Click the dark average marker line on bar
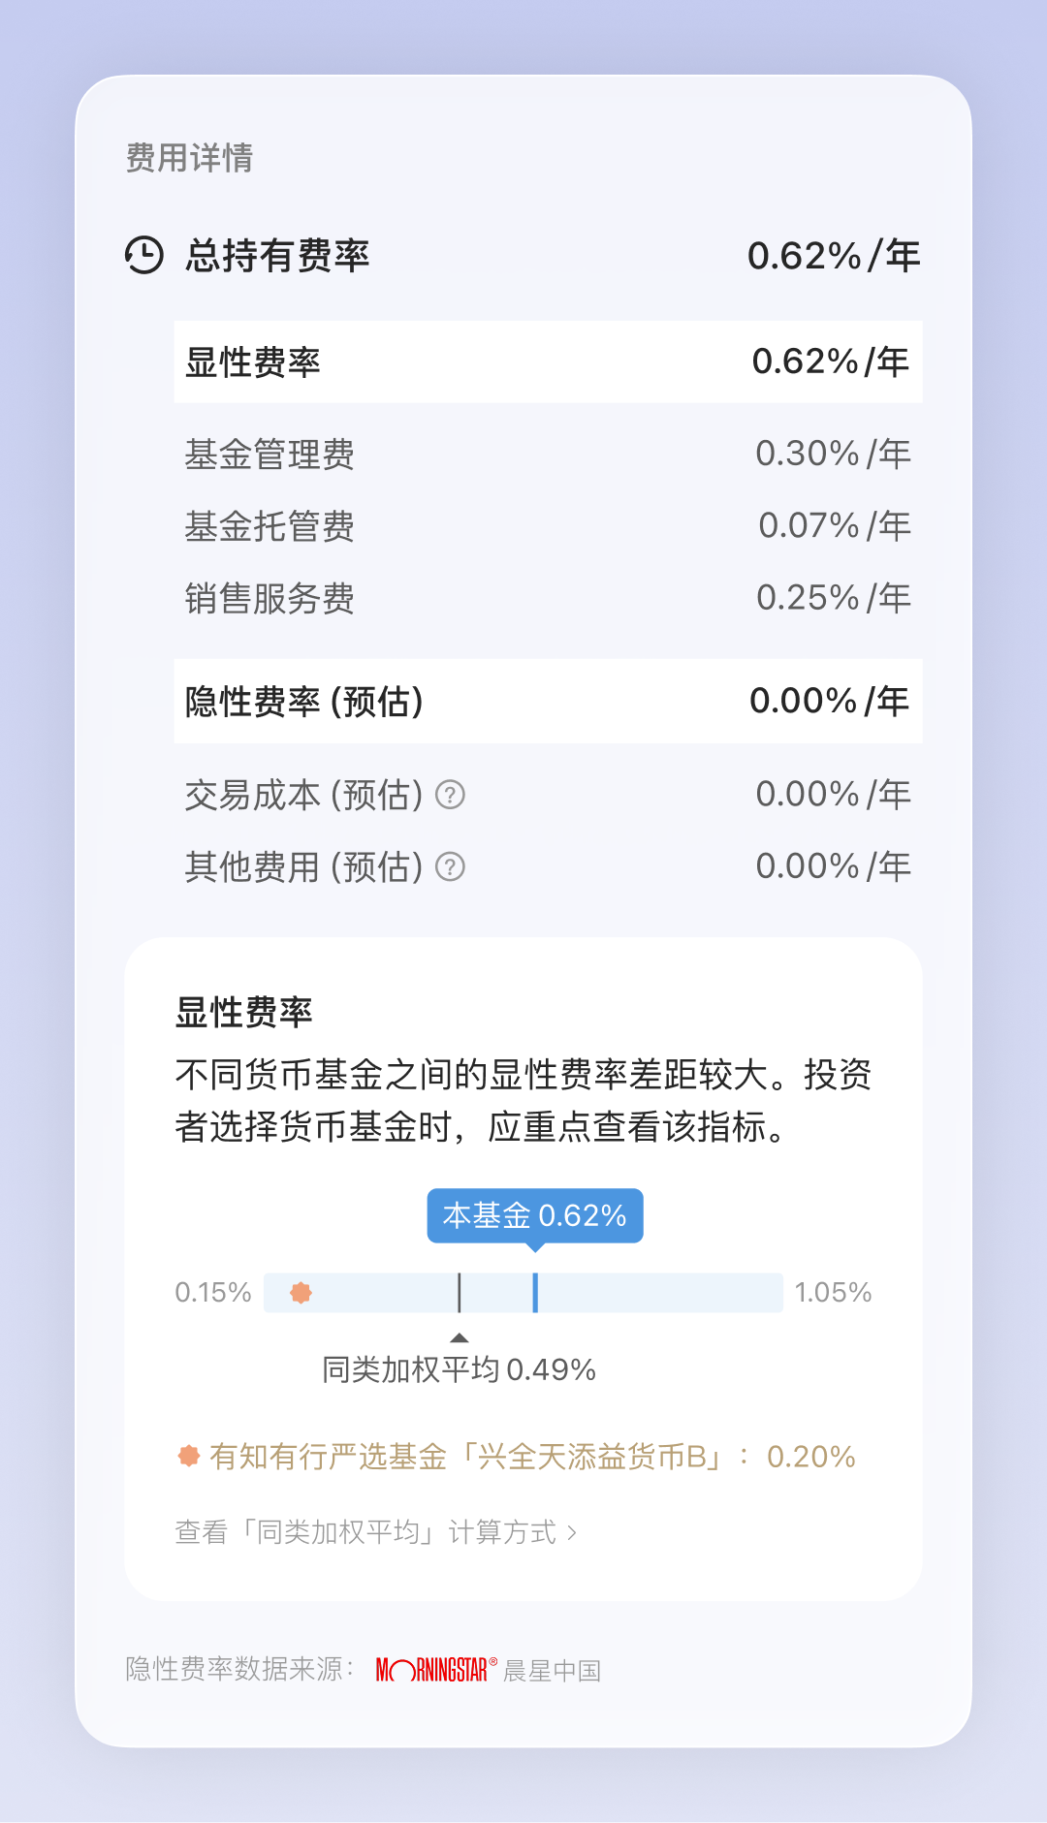 [x=460, y=1293]
